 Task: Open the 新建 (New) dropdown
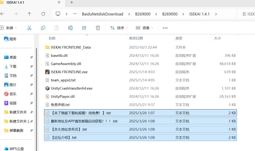9,28
